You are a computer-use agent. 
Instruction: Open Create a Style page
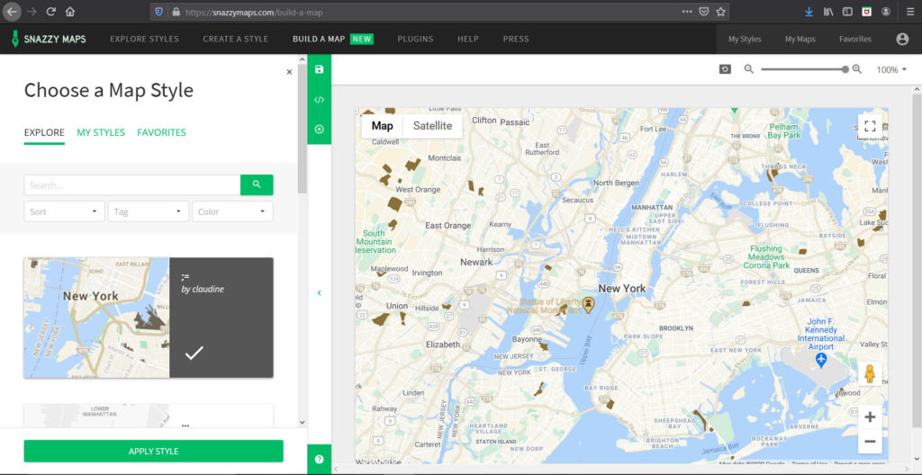(235, 40)
